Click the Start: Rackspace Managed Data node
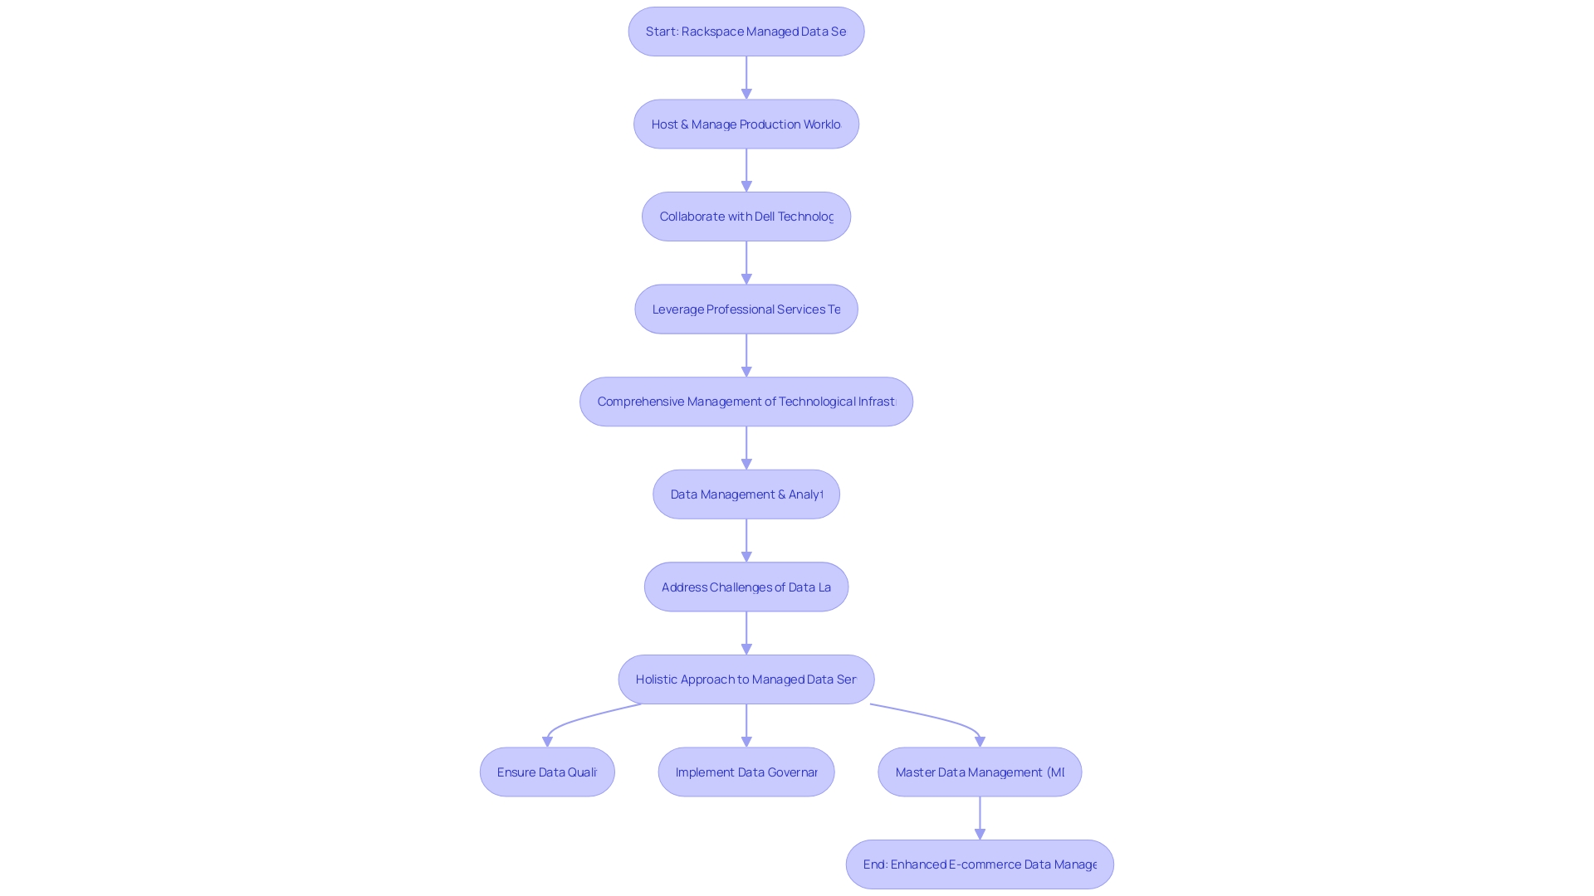 [x=746, y=31]
